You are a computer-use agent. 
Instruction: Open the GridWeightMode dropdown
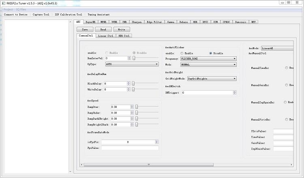pyautogui.click(x=212, y=79)
